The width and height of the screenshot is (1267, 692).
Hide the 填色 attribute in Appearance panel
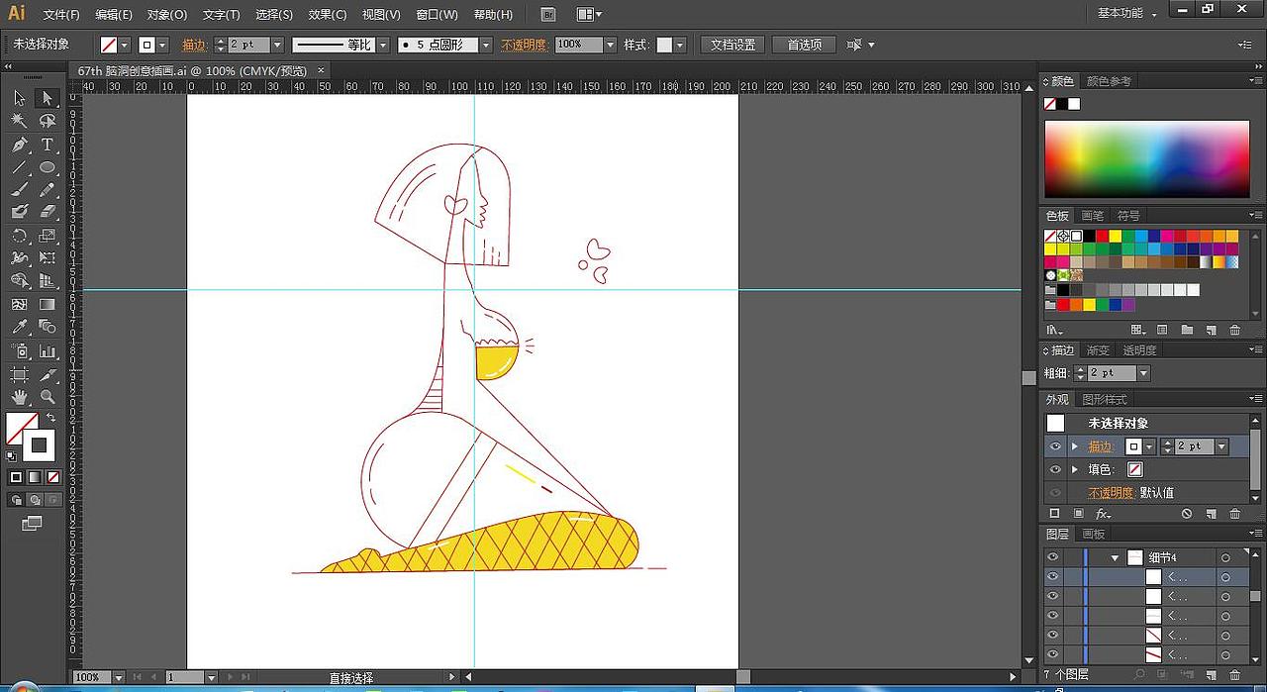click(1055, 469)
